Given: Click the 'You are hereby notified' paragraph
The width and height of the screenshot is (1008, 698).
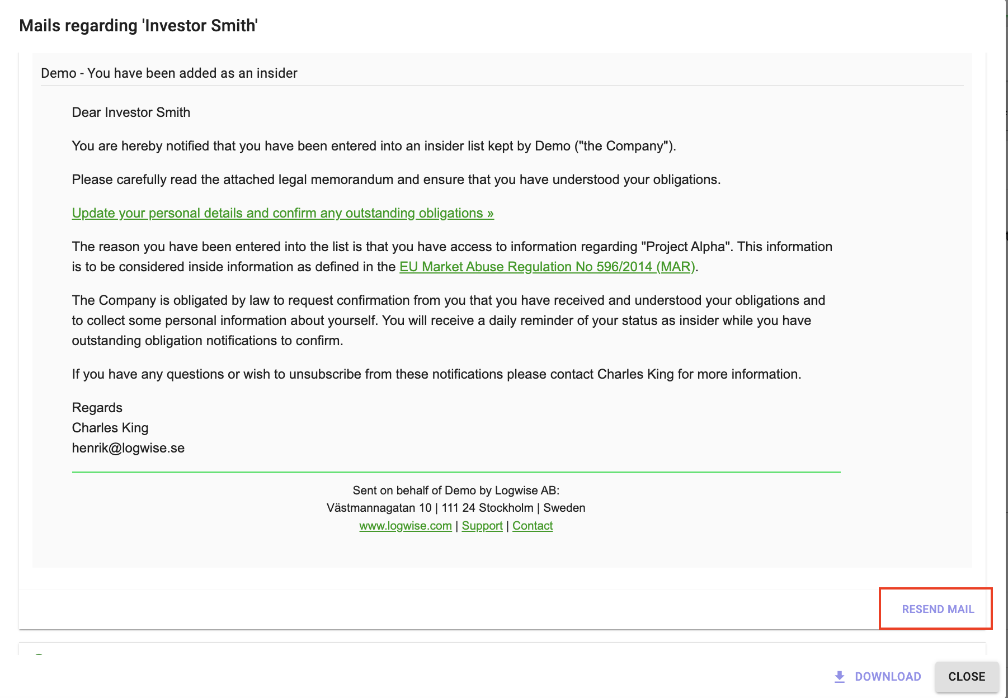Looking at the screenshot, I should (x=374, y=146).
